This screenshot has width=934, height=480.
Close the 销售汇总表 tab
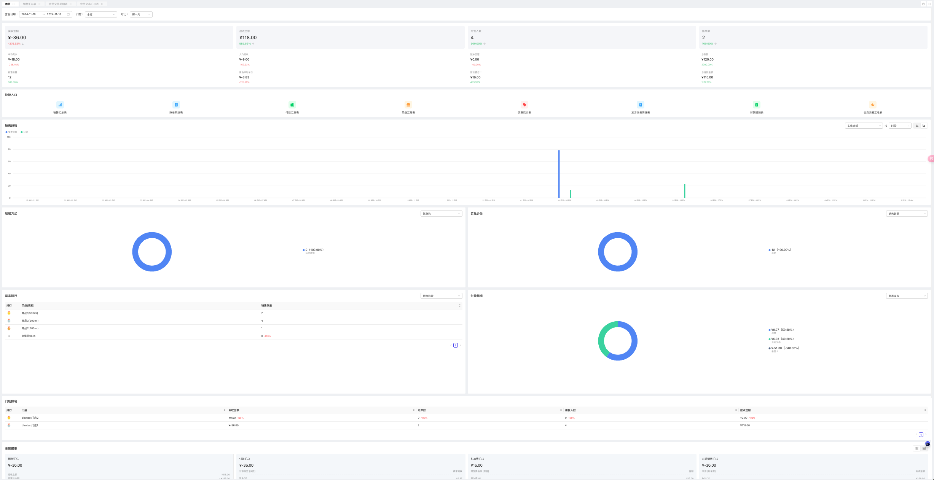tap(39, 4)
